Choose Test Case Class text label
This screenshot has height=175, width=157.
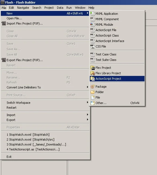point(106,54)
